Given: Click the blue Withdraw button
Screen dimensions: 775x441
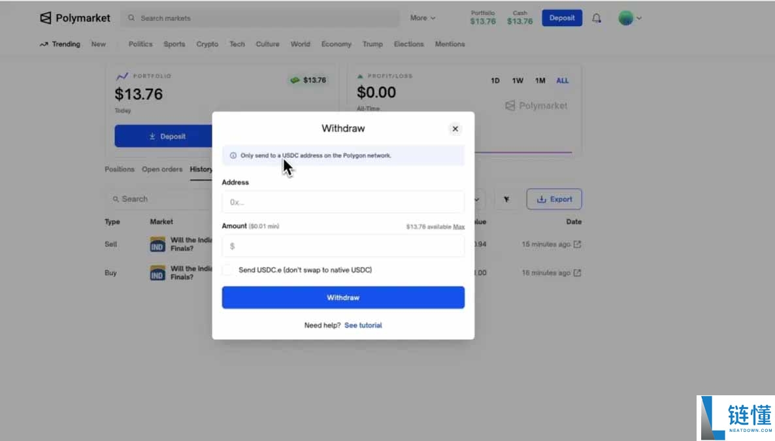Looking at the screenshot, I should [343, 298].
